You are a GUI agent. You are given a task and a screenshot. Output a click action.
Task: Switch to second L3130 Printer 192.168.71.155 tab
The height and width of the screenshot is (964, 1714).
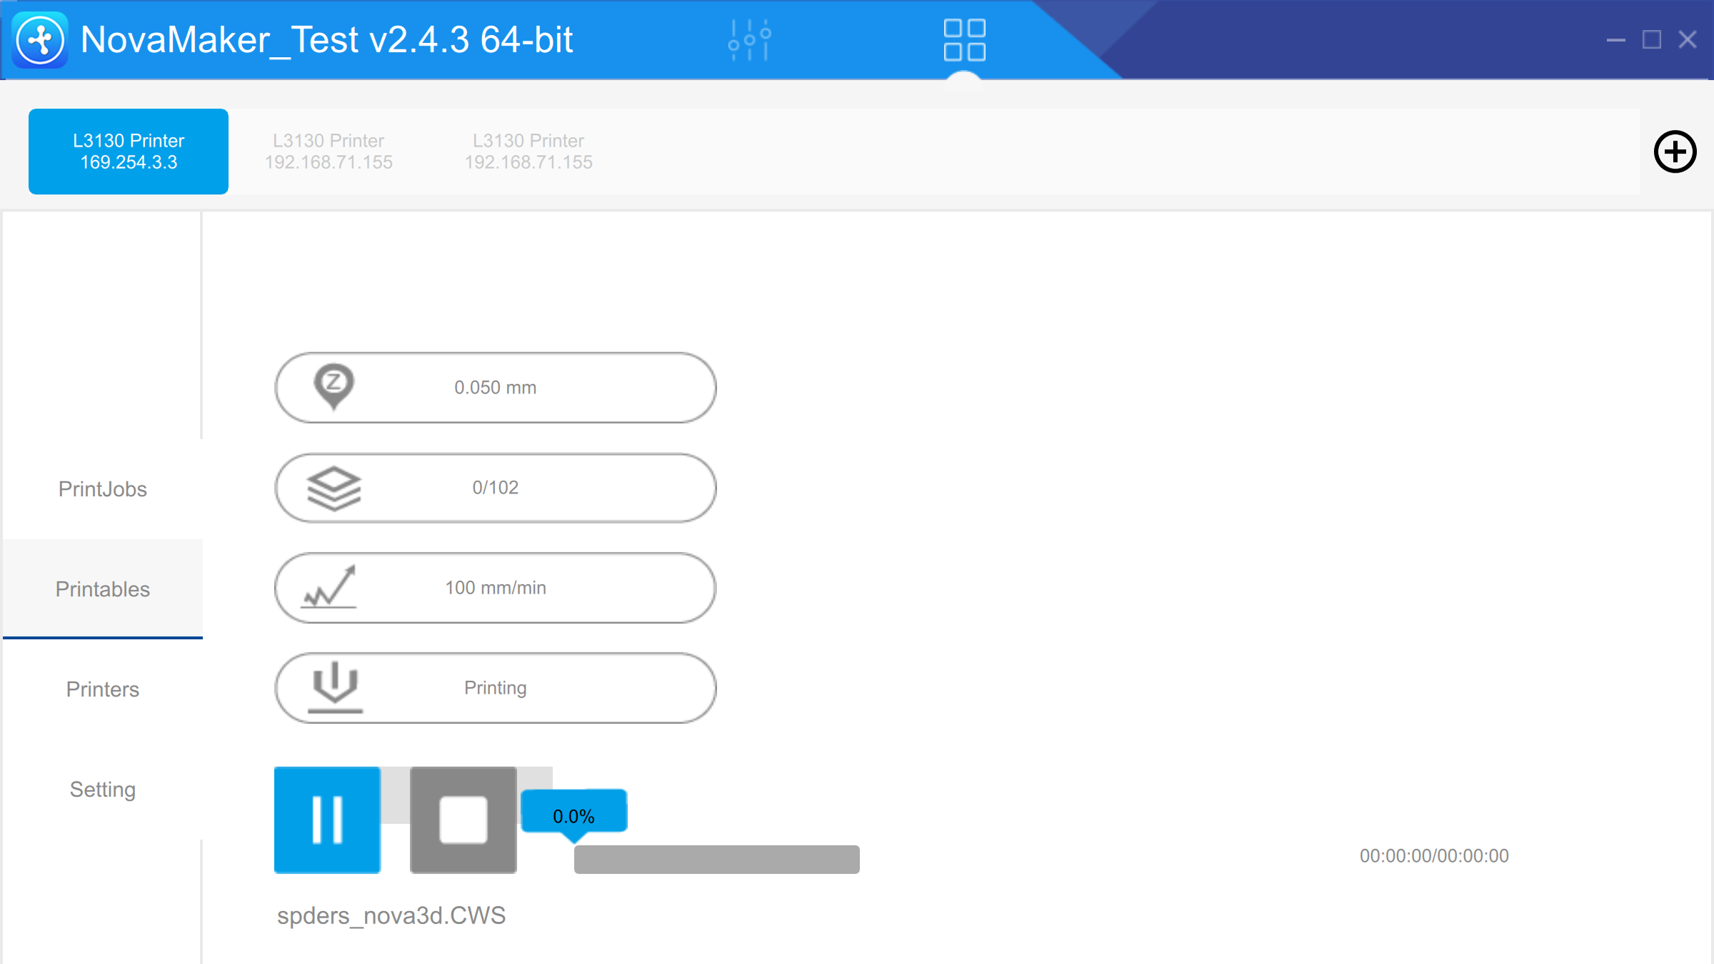coord(329,151)
